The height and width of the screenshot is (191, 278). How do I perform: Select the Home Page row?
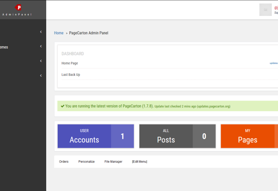click(170, 63)
